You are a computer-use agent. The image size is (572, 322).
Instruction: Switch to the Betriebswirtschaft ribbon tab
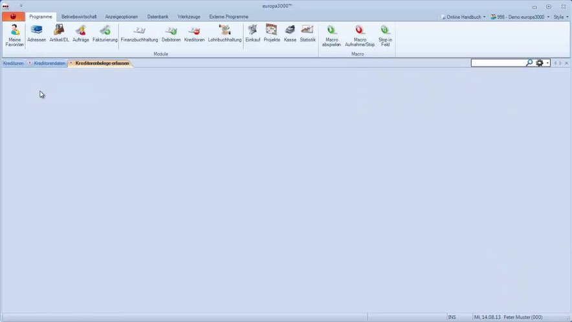(79, 17)
